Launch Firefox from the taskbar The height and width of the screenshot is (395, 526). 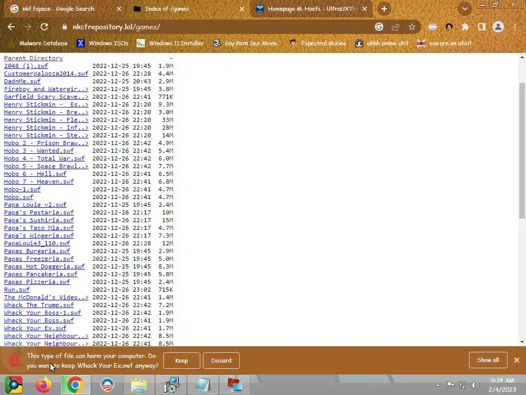44,385
